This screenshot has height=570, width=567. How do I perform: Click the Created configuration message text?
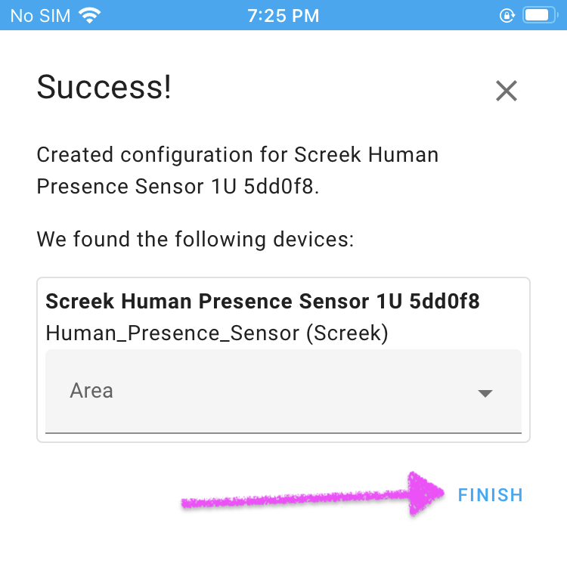(237, 170)
